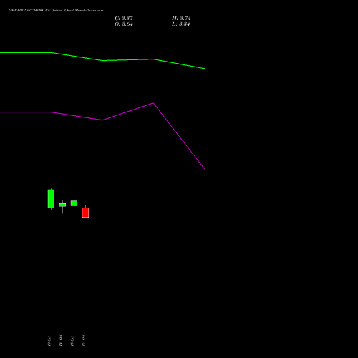Select the close value C: 3.37
Screen dimensions: 358x358
(124, 19)
